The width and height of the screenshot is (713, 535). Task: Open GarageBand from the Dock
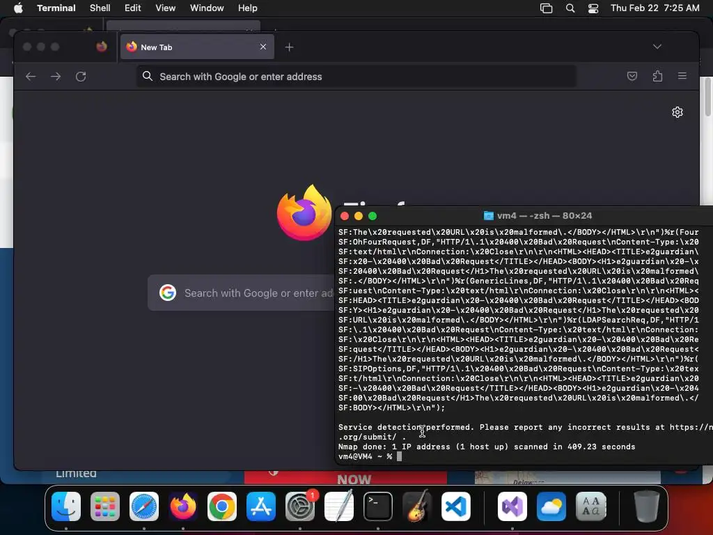417,506
